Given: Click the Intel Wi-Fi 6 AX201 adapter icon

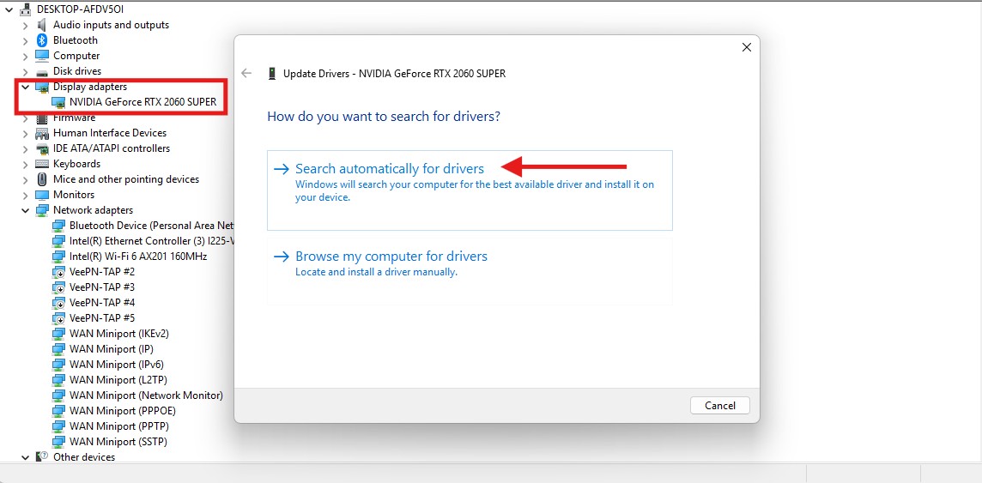Looking at the screenshot, I should 58,257.
